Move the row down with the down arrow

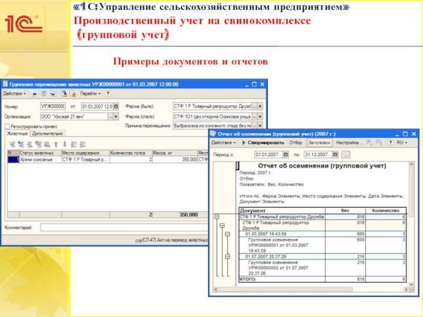(65, 144)
